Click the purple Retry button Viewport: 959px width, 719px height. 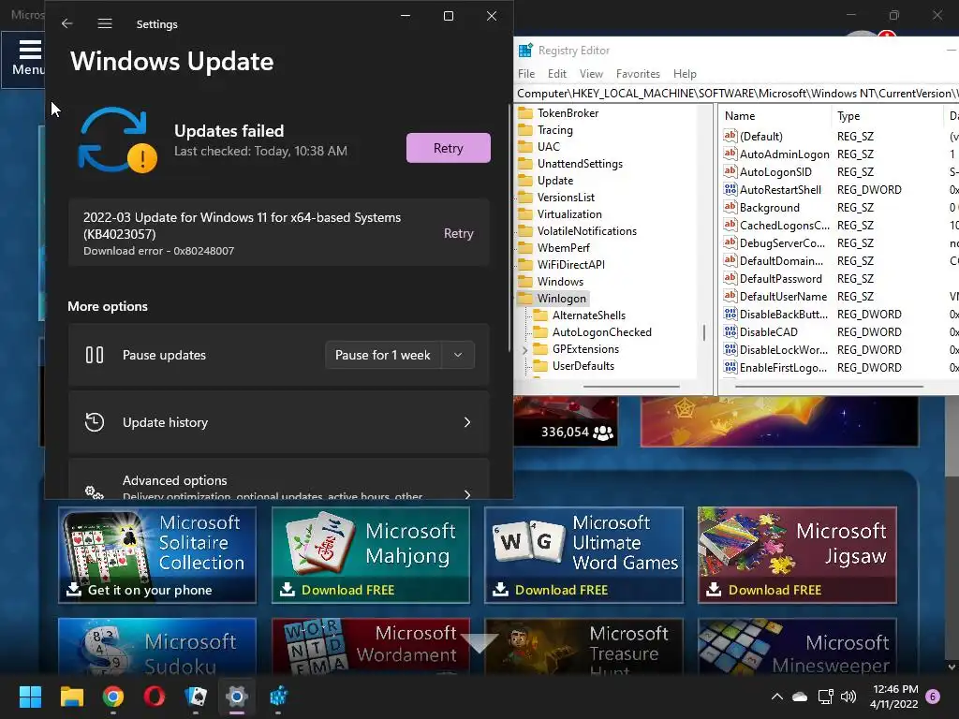click(x=449, y=148)
